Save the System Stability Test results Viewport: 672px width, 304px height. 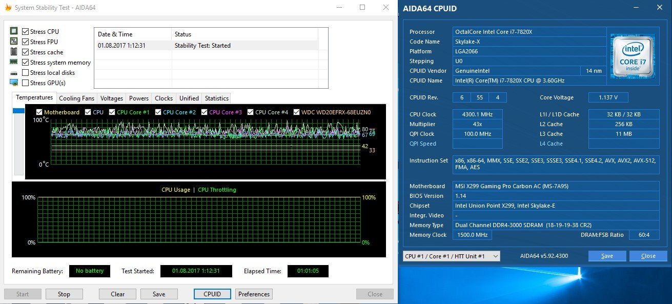(x=159, y=294)
